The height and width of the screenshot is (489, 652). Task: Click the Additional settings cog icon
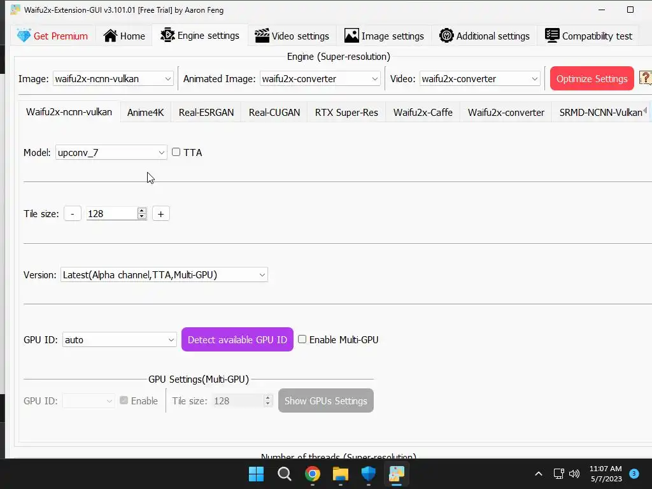[446, 36]
